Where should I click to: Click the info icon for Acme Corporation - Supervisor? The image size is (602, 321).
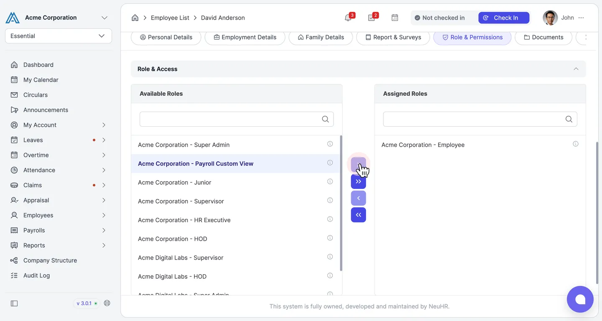[330, 200]
